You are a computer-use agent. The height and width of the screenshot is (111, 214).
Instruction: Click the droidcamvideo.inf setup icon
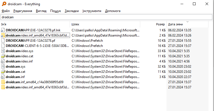(3, 61)
